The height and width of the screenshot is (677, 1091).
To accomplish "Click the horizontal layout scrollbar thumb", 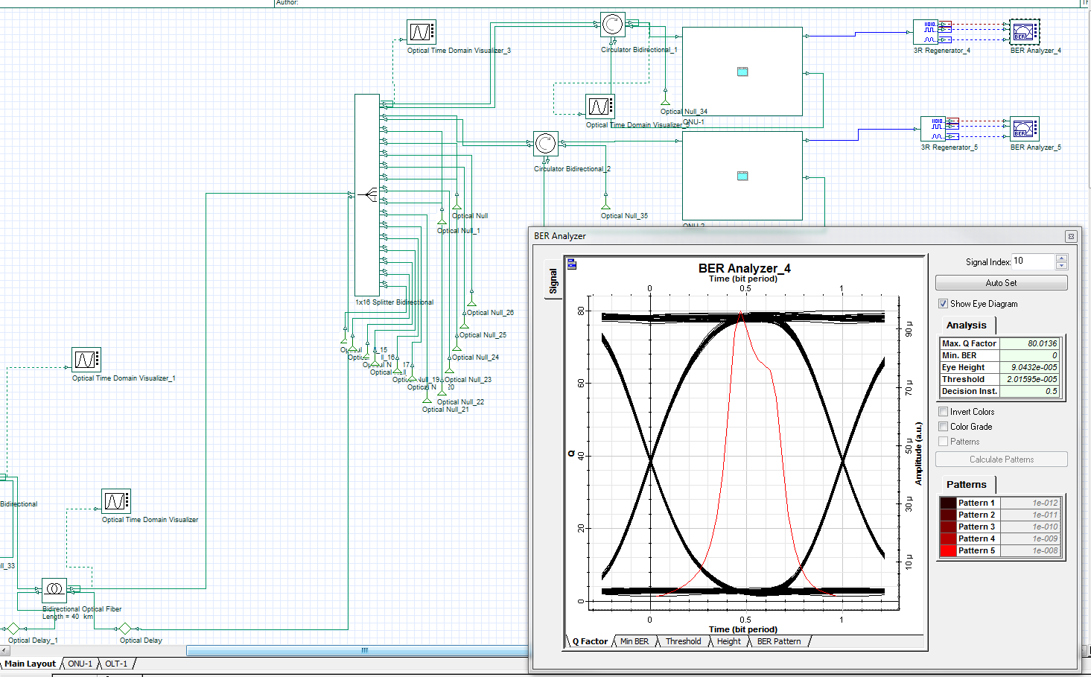I will tap(364, 650).
